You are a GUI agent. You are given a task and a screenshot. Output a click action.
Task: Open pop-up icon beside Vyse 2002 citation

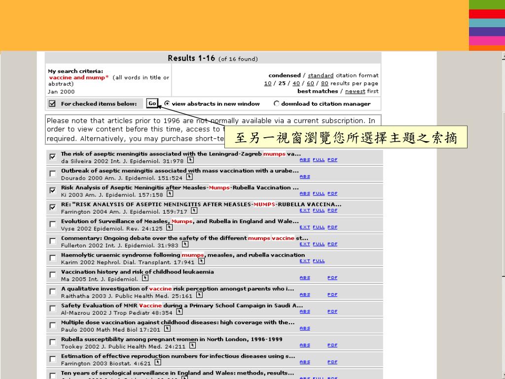click(x=170, y=227)
